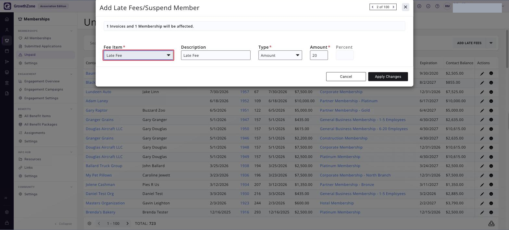Open Engagement Overview in the sidebar
This screenshot has height=230, width=509.
point(42,81)
